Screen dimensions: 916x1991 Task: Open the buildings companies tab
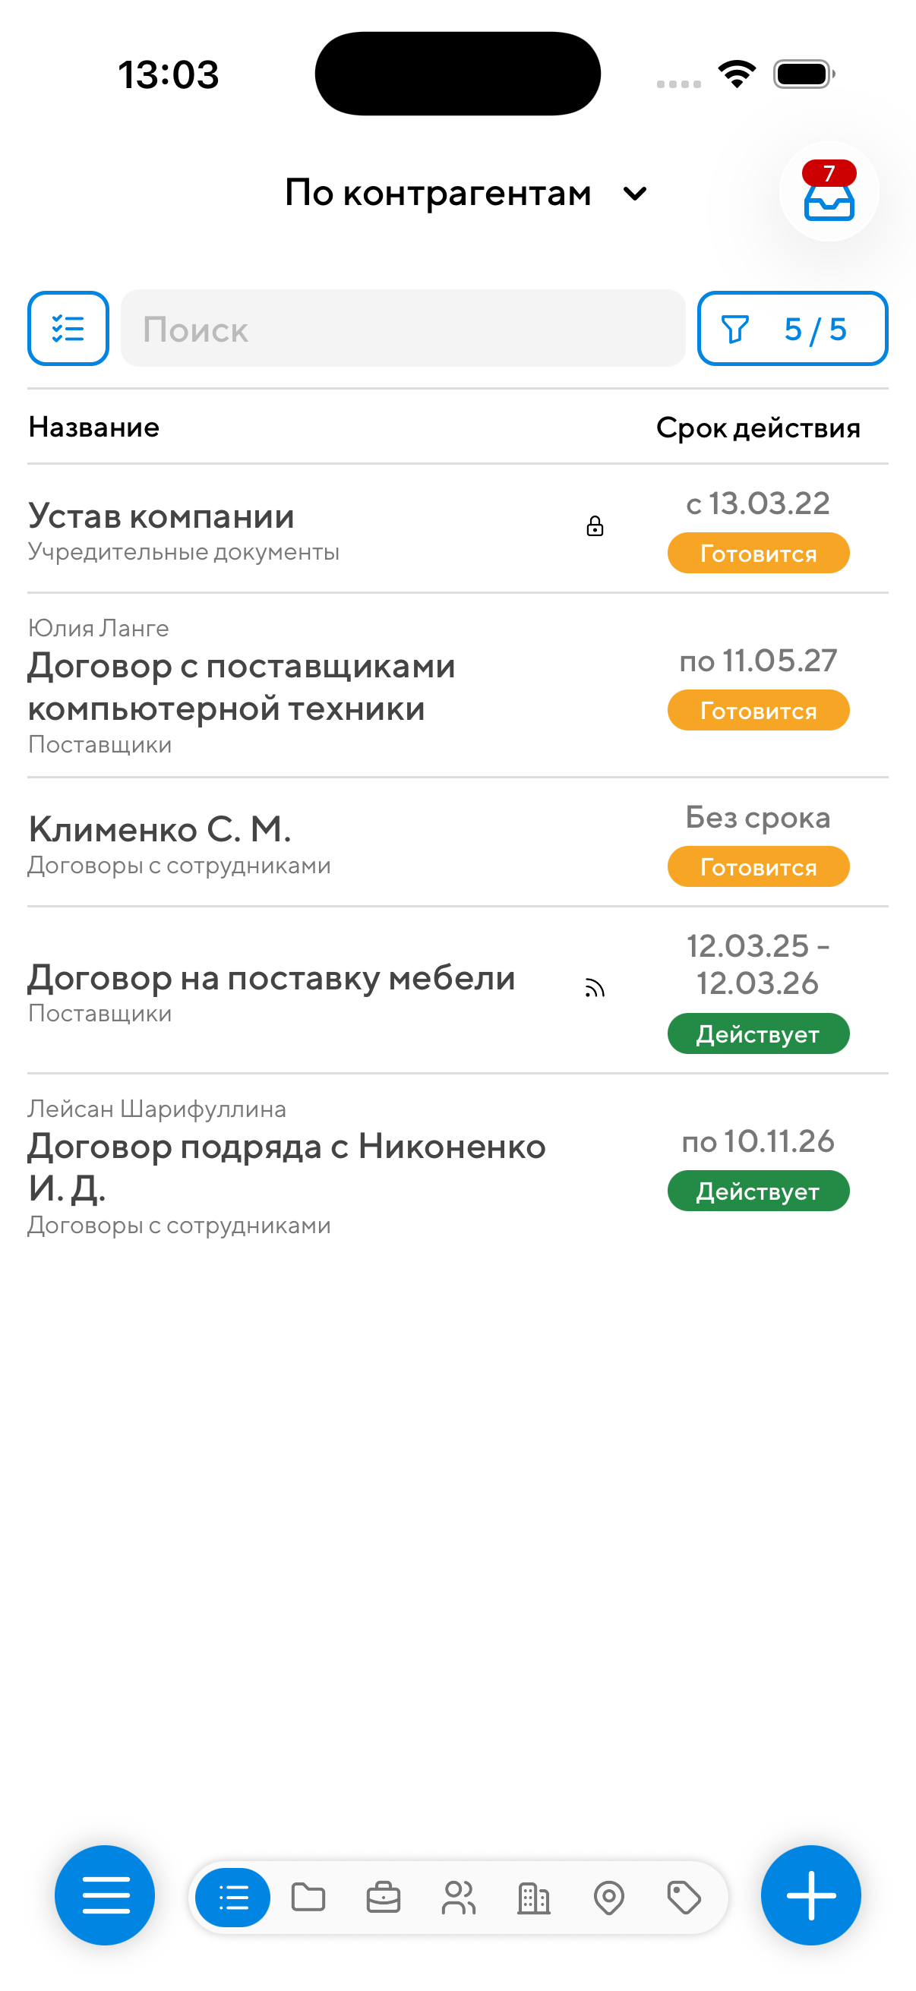point(533,1897)
